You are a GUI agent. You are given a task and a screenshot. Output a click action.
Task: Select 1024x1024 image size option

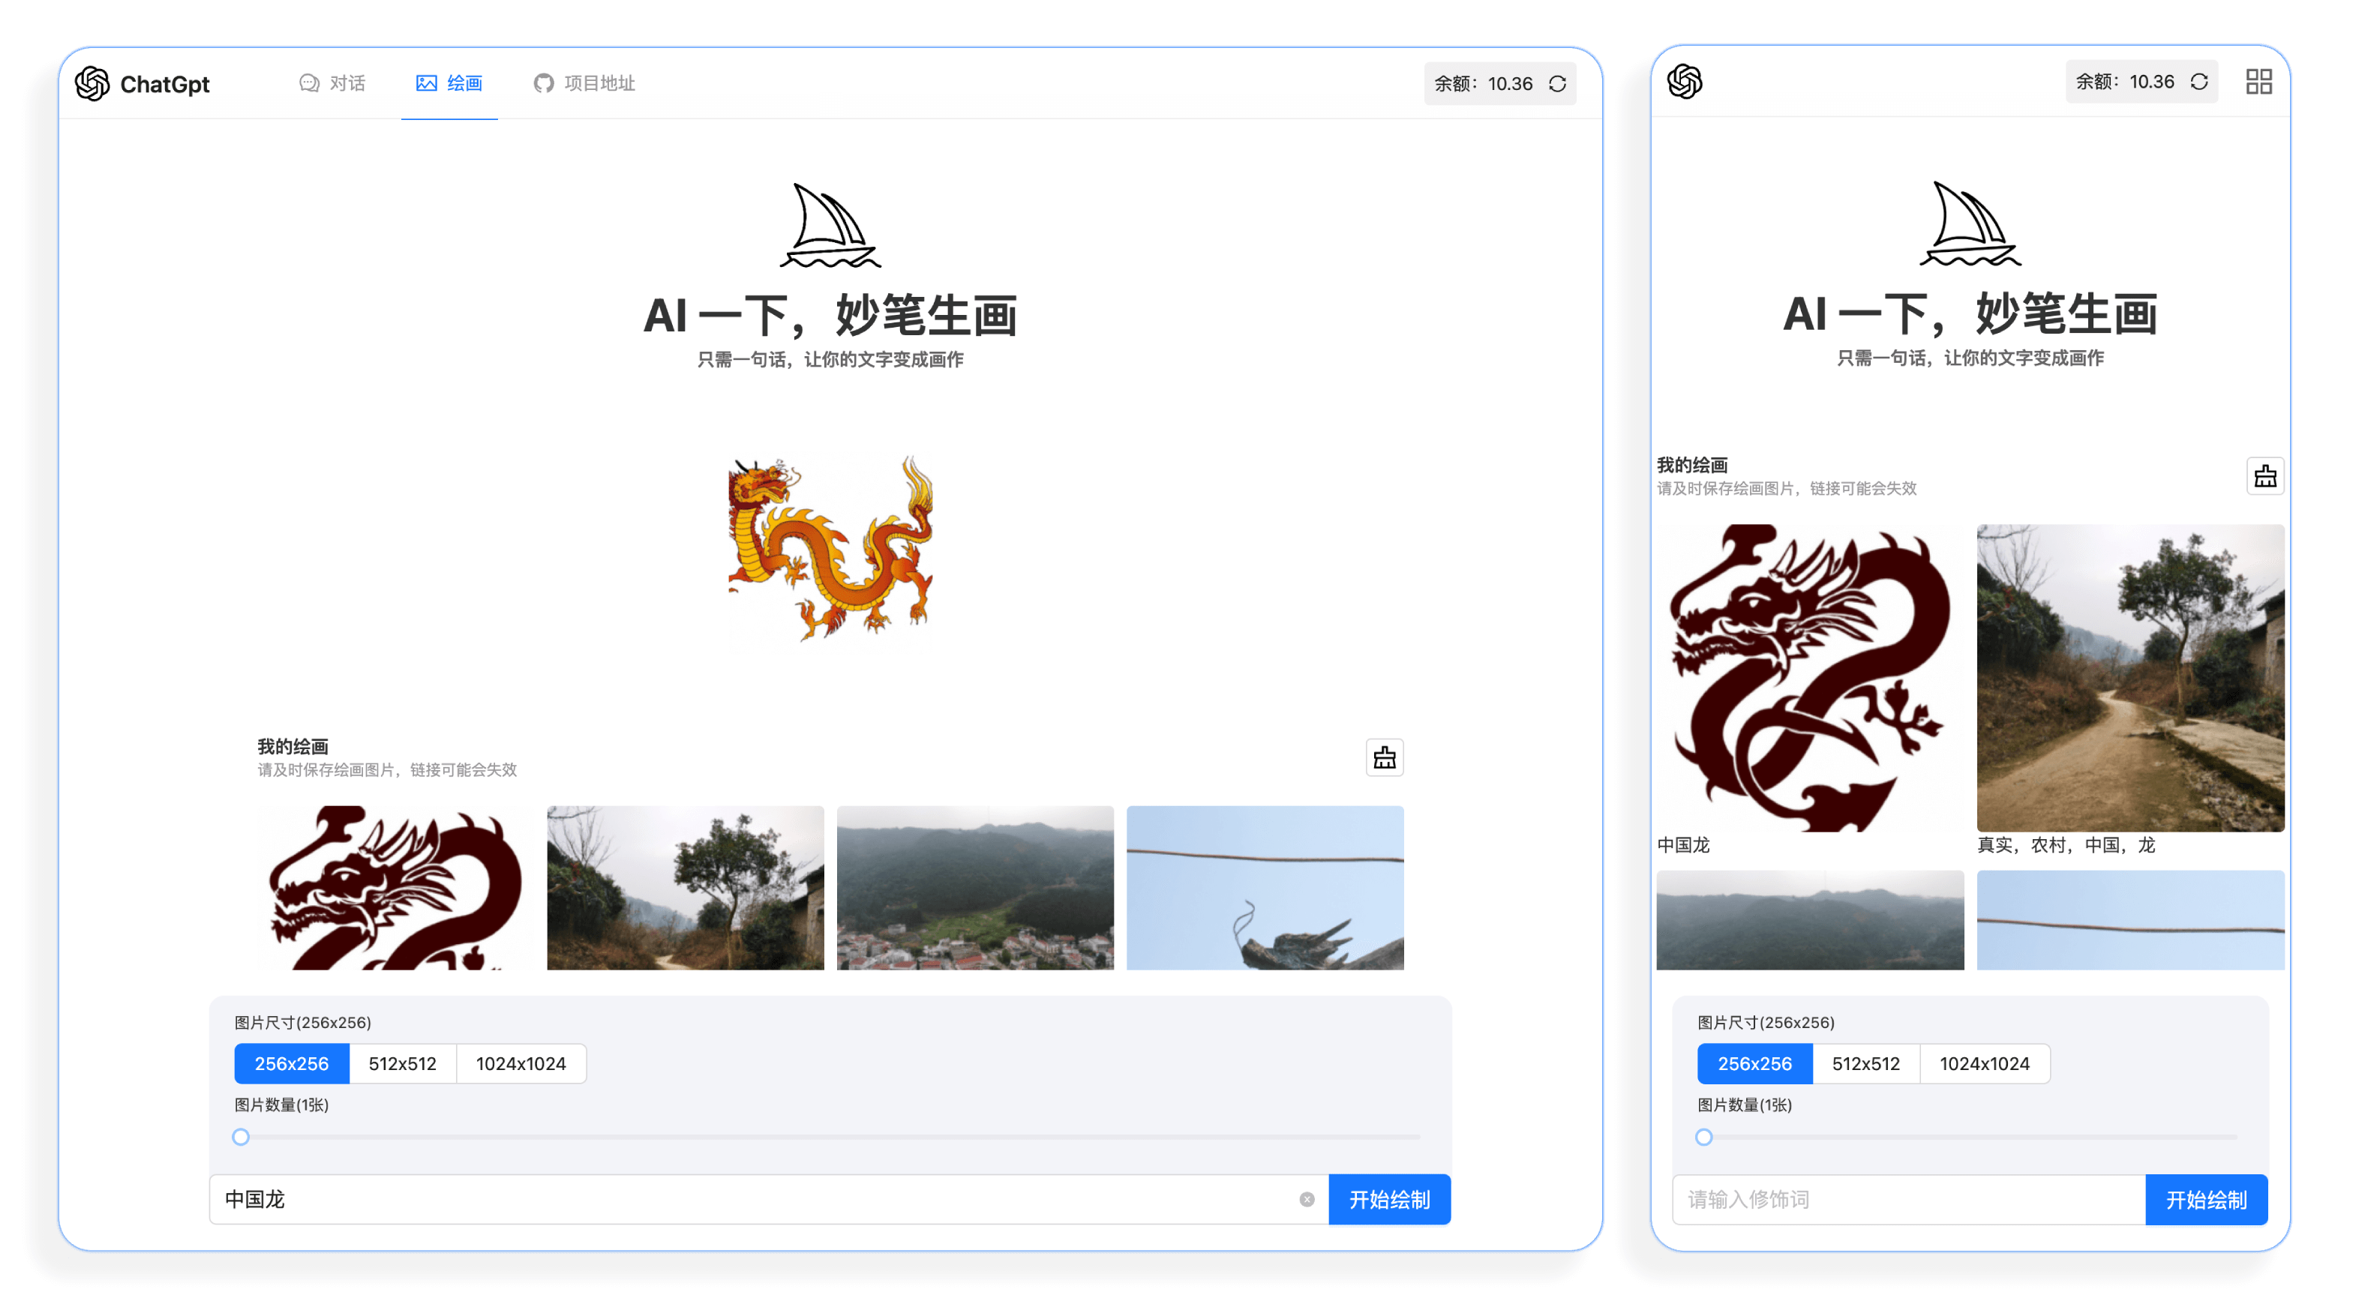tap(520, 1064)
